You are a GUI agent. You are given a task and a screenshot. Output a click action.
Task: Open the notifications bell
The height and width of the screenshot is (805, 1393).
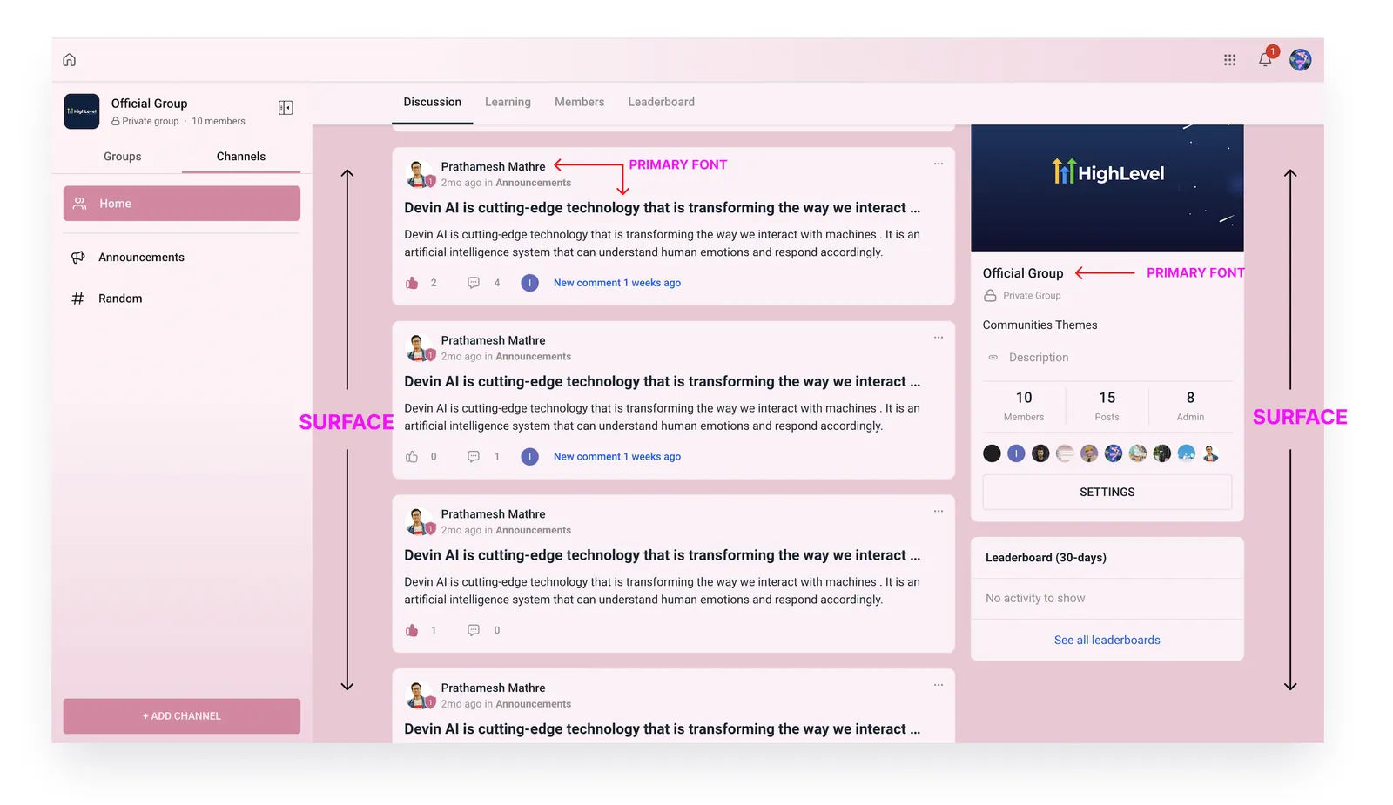[x=1265, y=59]
